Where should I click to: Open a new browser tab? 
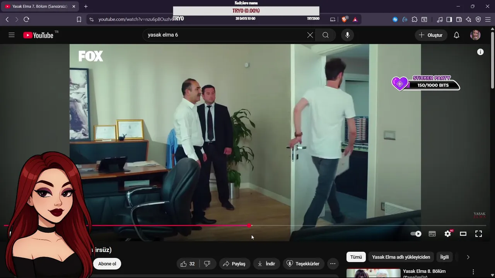pyautogui.click(x=86, y=7)
